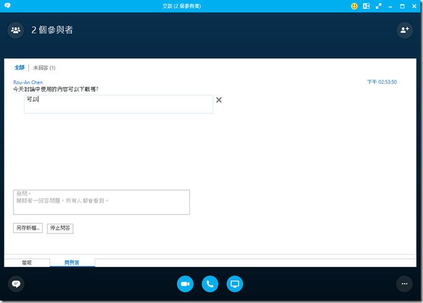
Task: Open the present screen monitor button
Action: [x=235, y=284]
